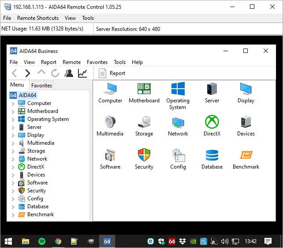Open the Report menu in menu bar
This screenshot has height=248, width=283.
click(x=49, y=62)
